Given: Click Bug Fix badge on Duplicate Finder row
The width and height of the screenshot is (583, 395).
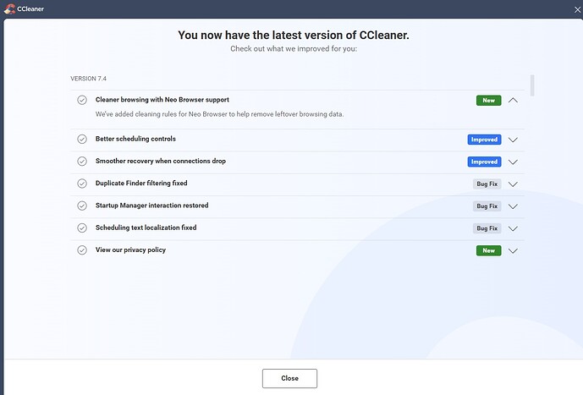Looking at the screenshot, I should (x=487, y=184).
